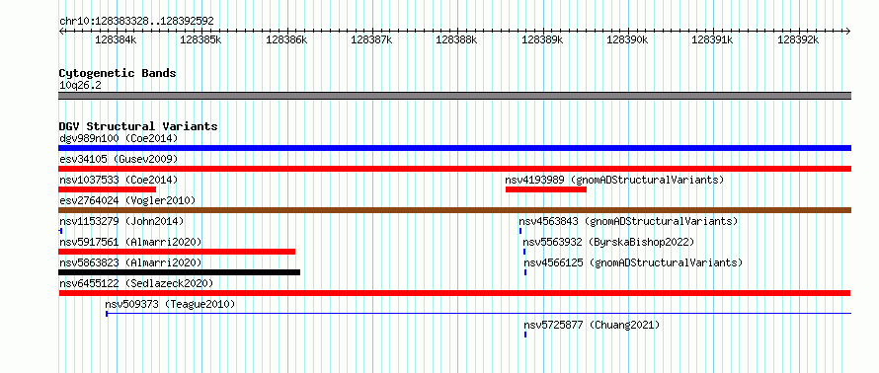Open nsv5725877 (Chuang2021) variant label

(x=592, y=325)
